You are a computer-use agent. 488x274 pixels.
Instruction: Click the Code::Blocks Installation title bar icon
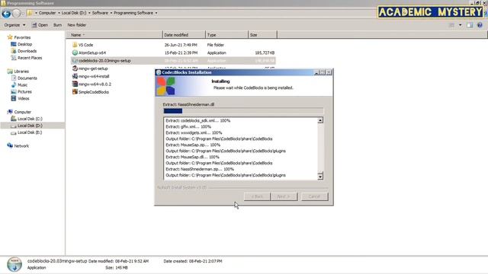tap(159, 72)
